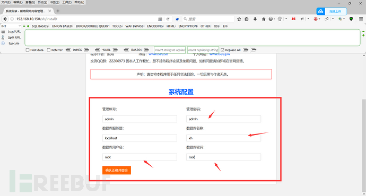This screenshot has width=366, height=196.
Task: Open the 书签(B) menu
Action: (55, 2)
